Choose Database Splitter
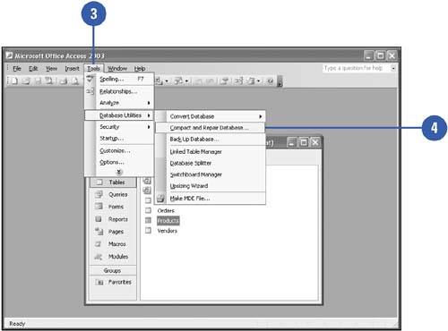Viewport: 448px width, 331px height. [211, 163]
